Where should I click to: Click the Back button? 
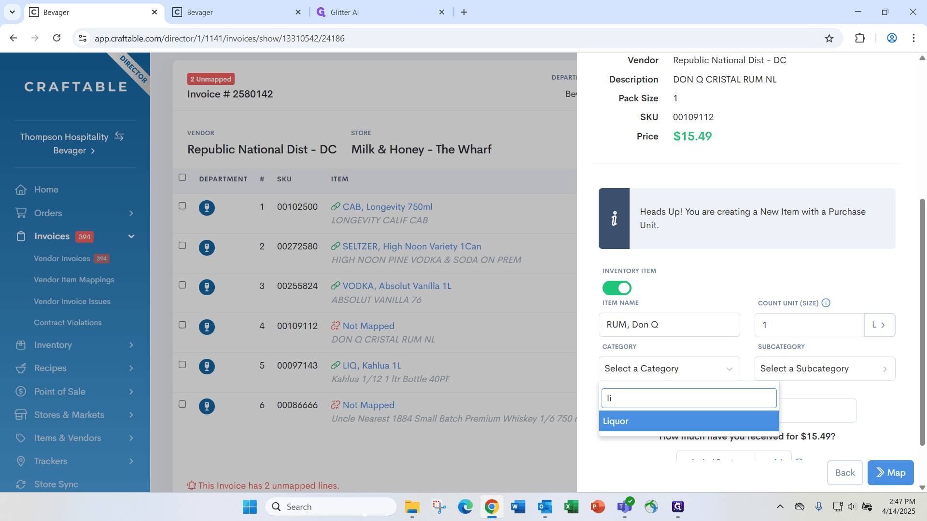[x=845, y=473]
